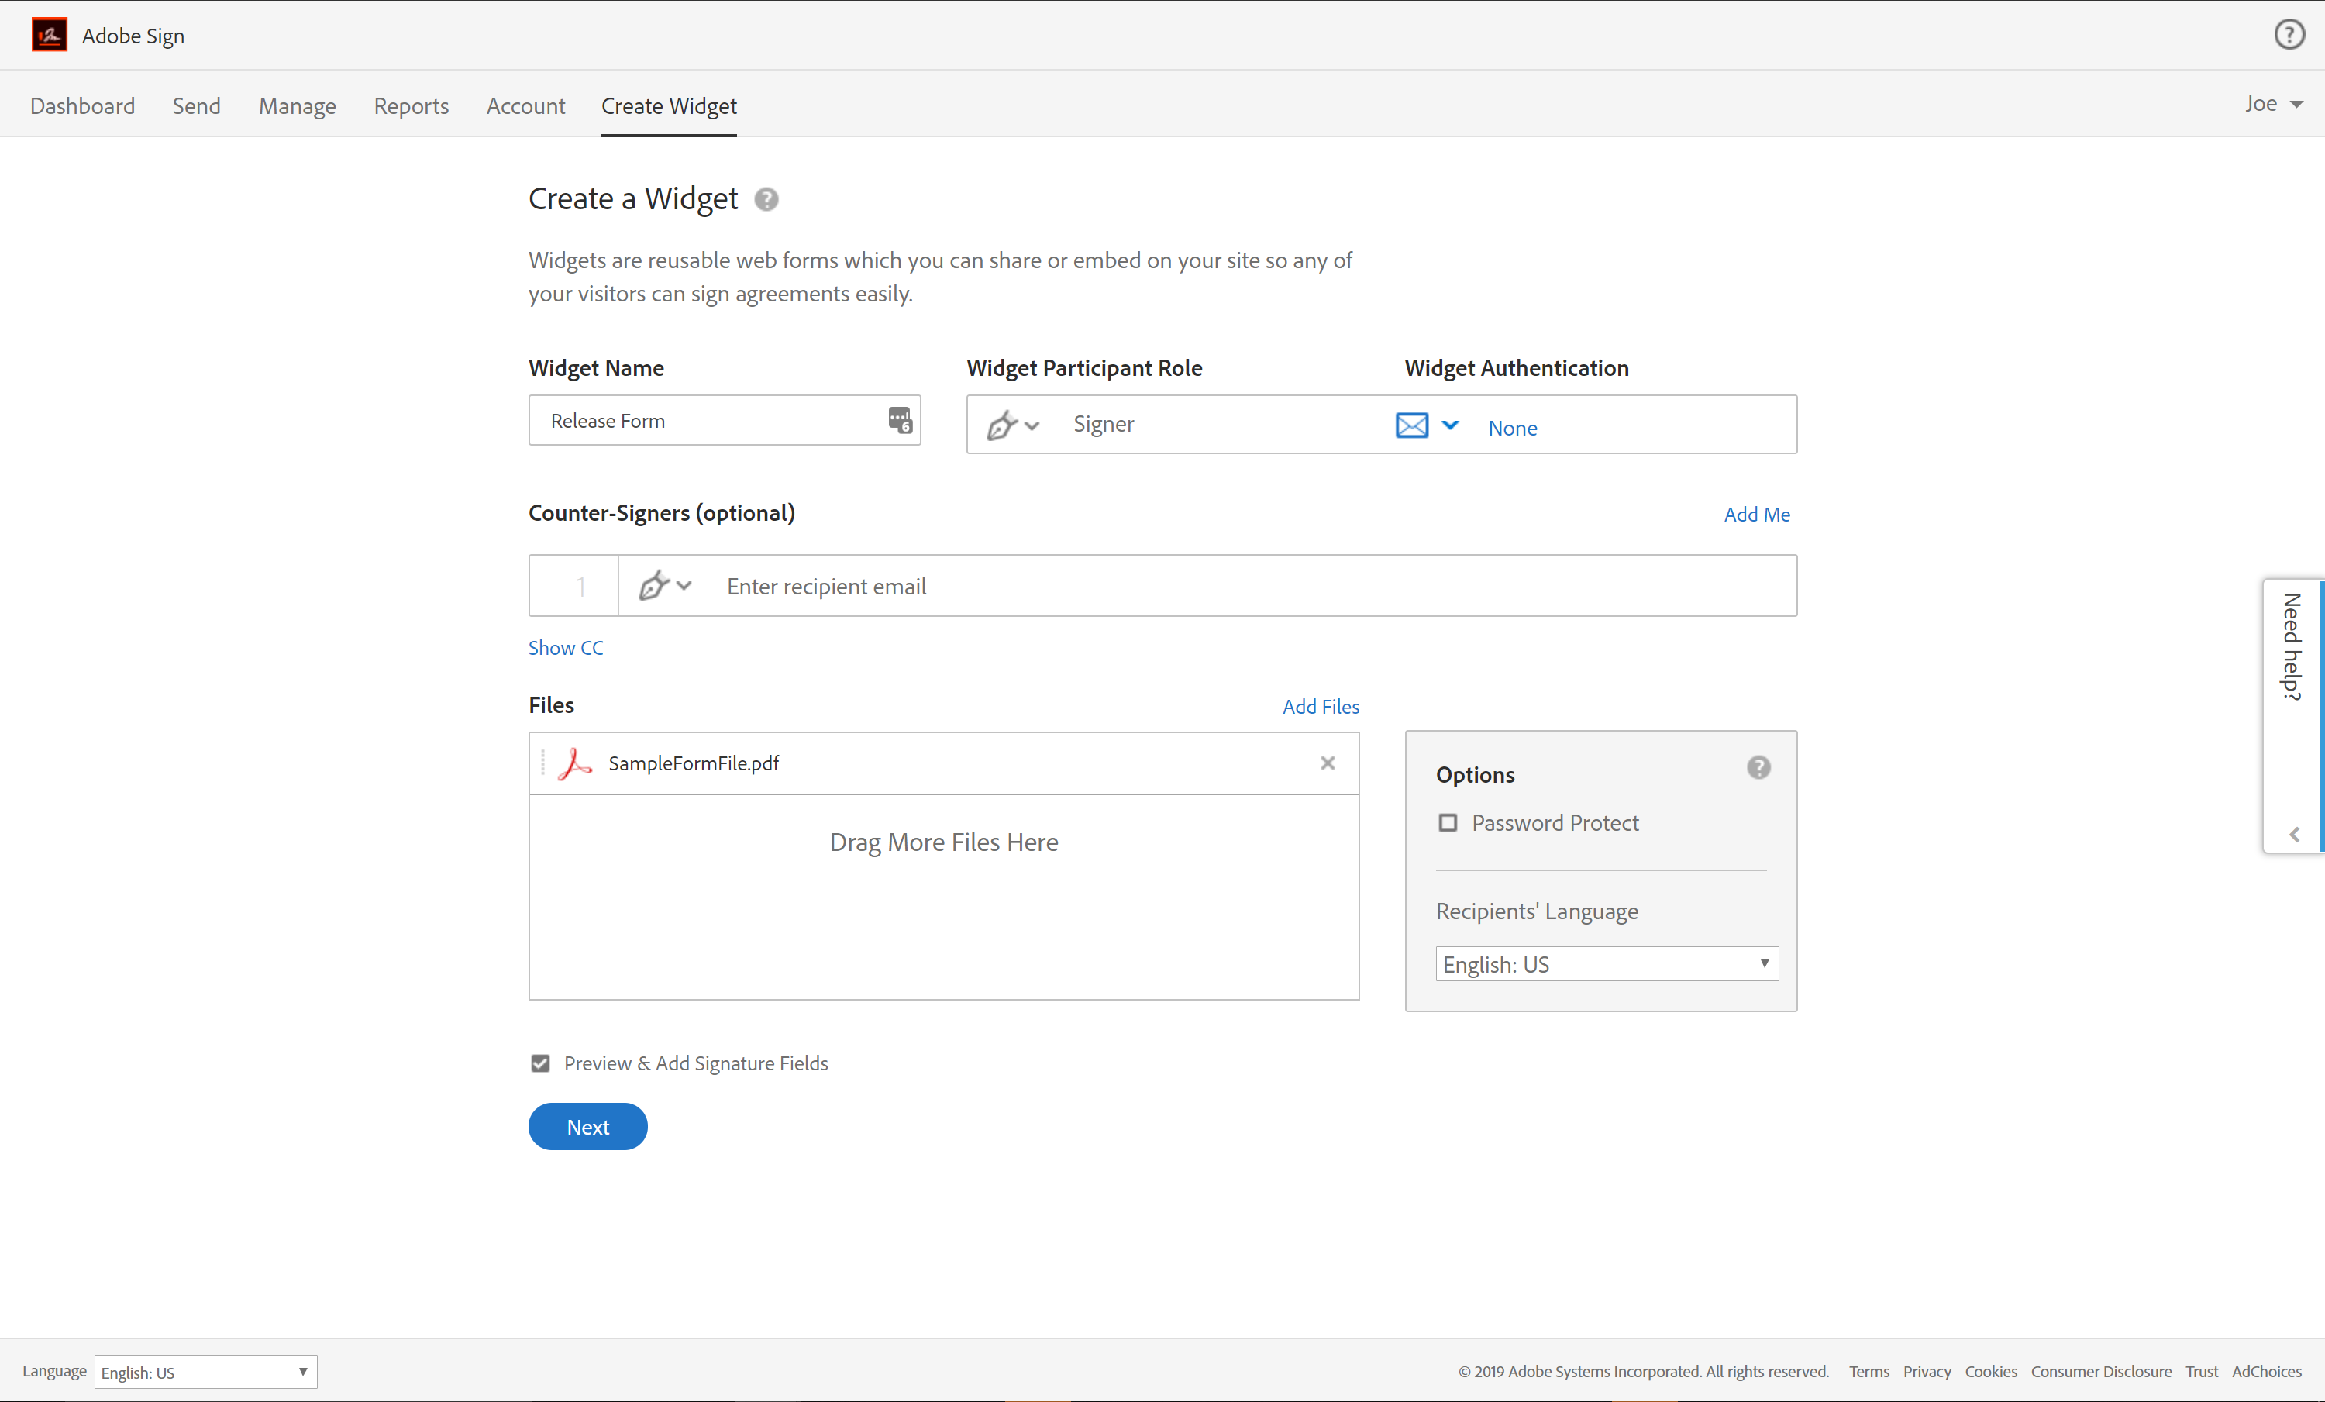Click the Add Me link
The image size is (2325, 1402).
[1757, 514]
